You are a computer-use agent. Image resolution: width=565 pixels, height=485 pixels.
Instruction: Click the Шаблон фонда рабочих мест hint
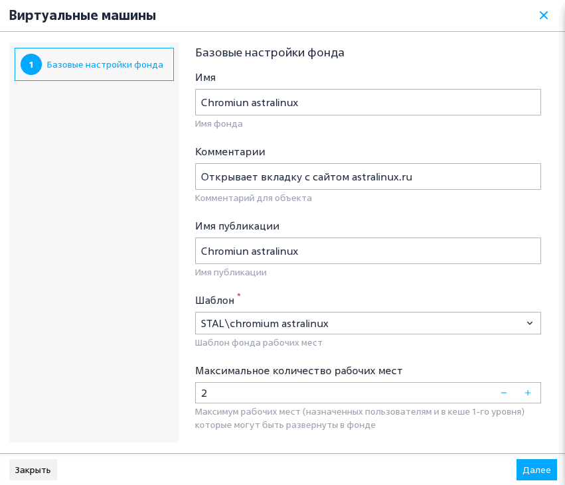coord(258,343)
